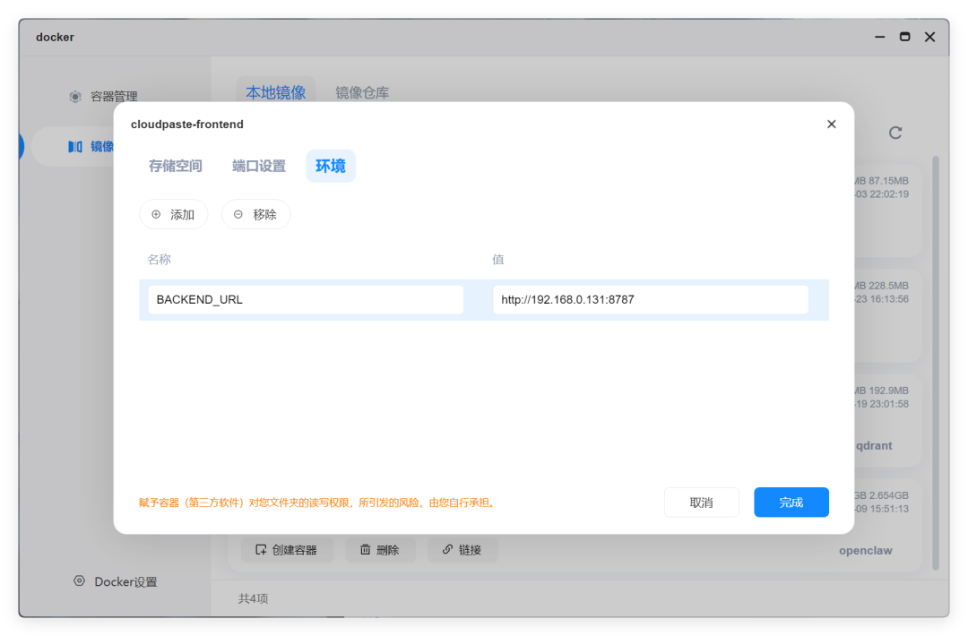The image size is (968, 636).
Task: Click the BACKEND_URL name field
Action: (305, 298)
